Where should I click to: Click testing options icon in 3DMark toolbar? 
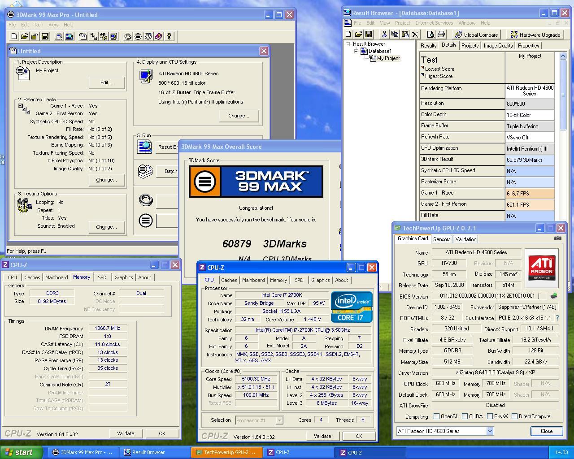coord(104,36)
